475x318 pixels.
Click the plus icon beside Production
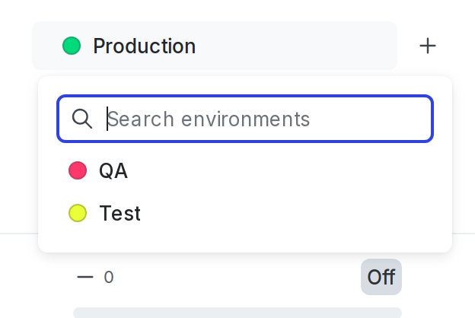[428, 46]
